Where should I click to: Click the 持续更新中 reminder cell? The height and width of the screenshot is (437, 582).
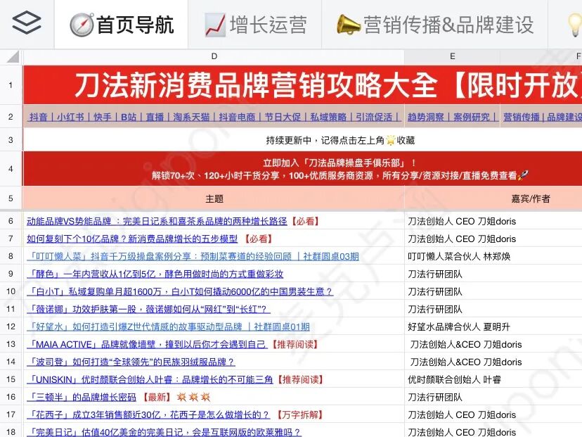pyautogui.click(x=302, y=140)
